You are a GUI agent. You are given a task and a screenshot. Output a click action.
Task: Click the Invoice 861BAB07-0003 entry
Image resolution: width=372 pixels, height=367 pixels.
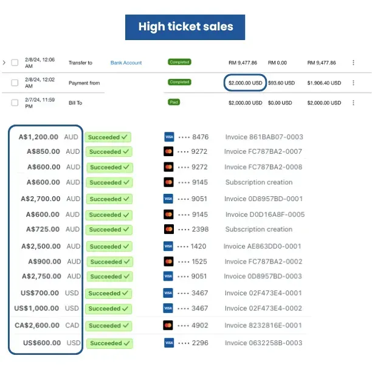(264, 137)
